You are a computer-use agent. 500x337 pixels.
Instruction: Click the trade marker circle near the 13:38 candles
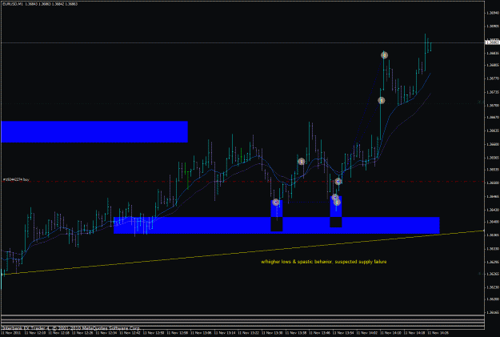302,162
